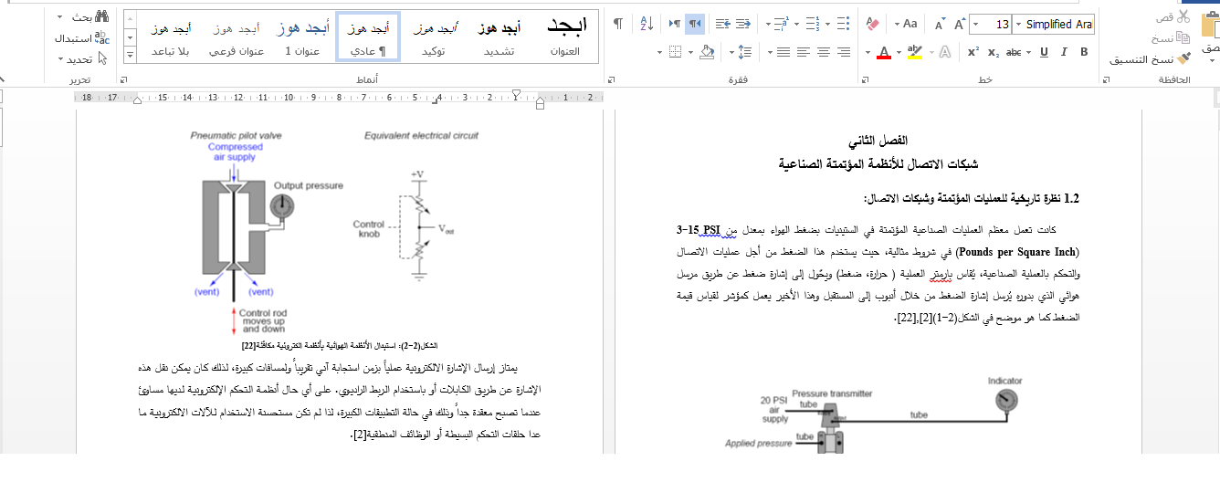The width and height of the screenshot is (1220, 482).
Task: Apply text effects outlined A
Action: tap(944, 52)
